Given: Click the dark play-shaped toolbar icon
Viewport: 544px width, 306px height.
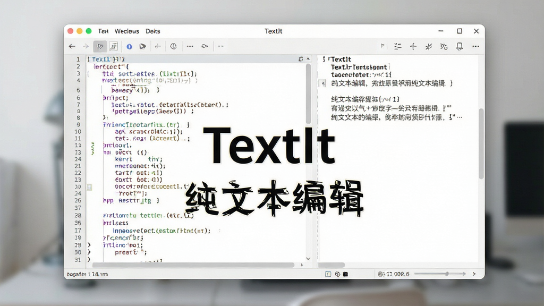Looking at the screenshot, I should [142, 46].
